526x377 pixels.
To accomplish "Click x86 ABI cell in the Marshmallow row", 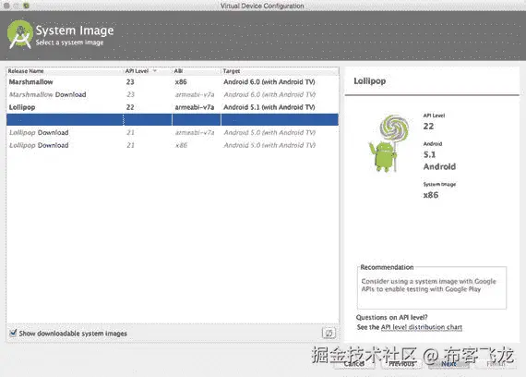I will pyautogui.click(x=181, y=81).
